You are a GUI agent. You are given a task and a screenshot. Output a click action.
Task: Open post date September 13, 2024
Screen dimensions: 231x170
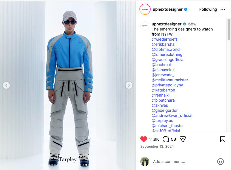tap(157, 147)
